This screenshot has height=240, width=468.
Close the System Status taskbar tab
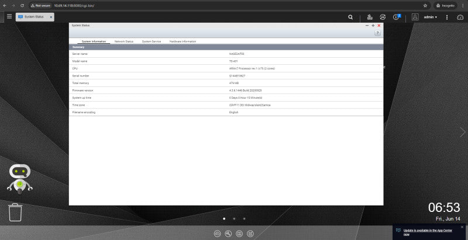click(x=51, y=18)
